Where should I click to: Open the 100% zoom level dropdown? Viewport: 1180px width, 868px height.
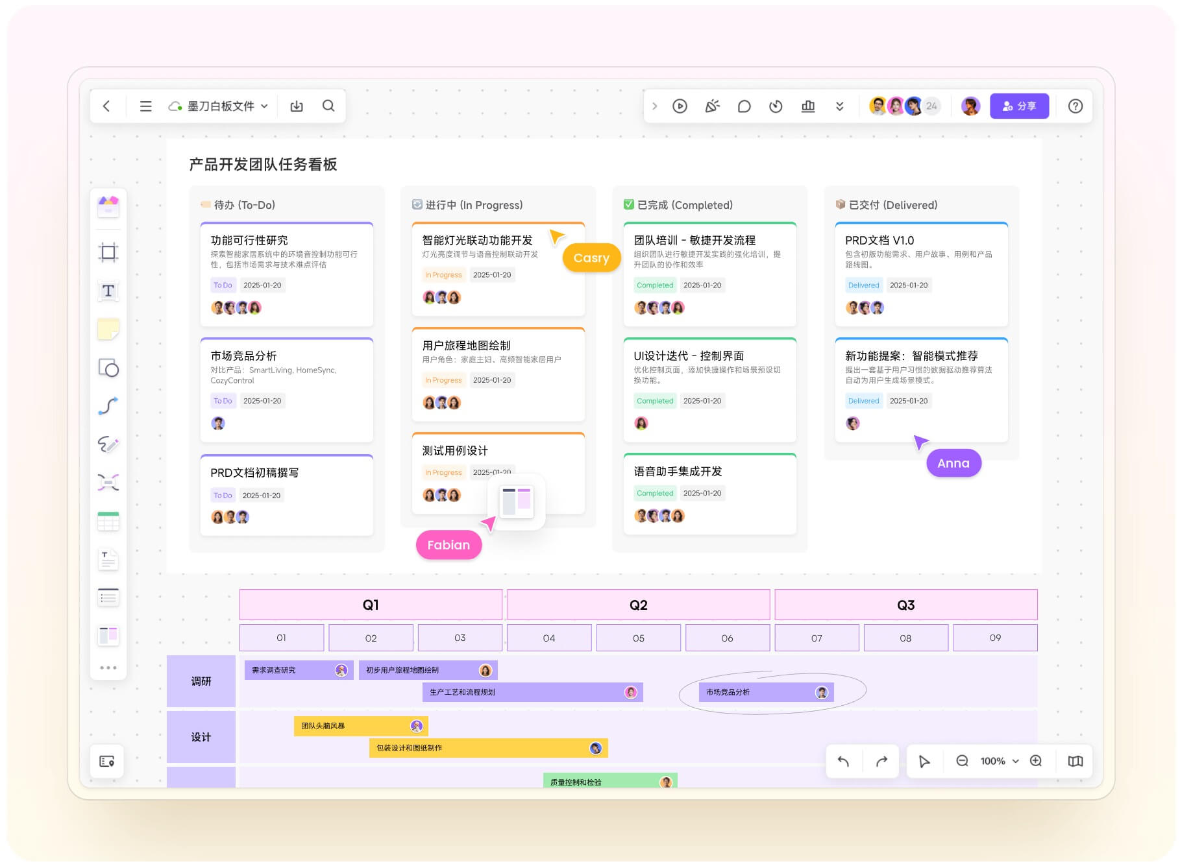coord(1000,761)
